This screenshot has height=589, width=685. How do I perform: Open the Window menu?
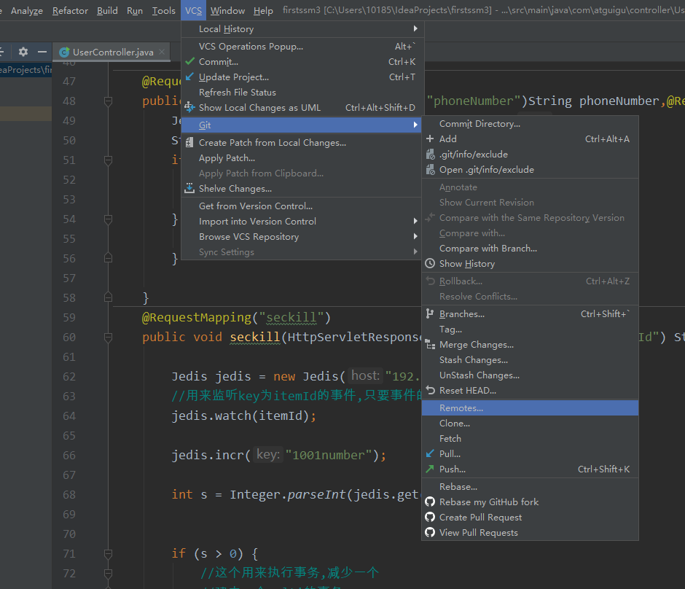[x=227, y=11]
